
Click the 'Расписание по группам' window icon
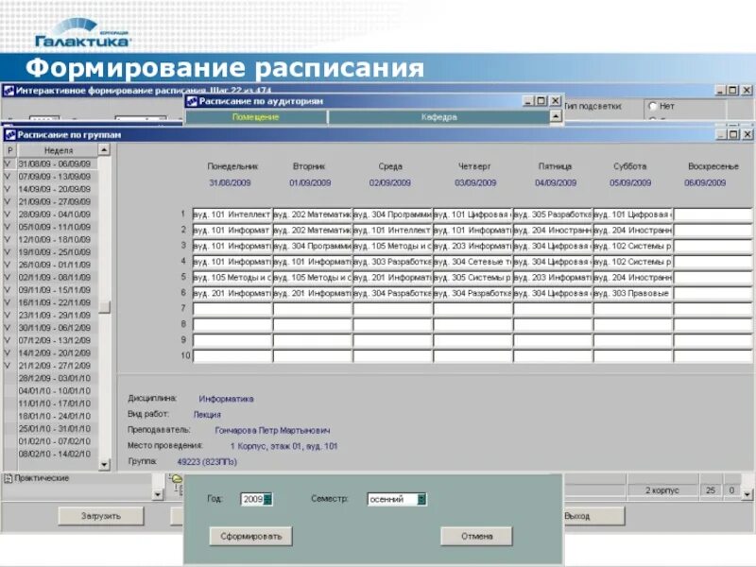pyautogui.click(x=9, y=134)
